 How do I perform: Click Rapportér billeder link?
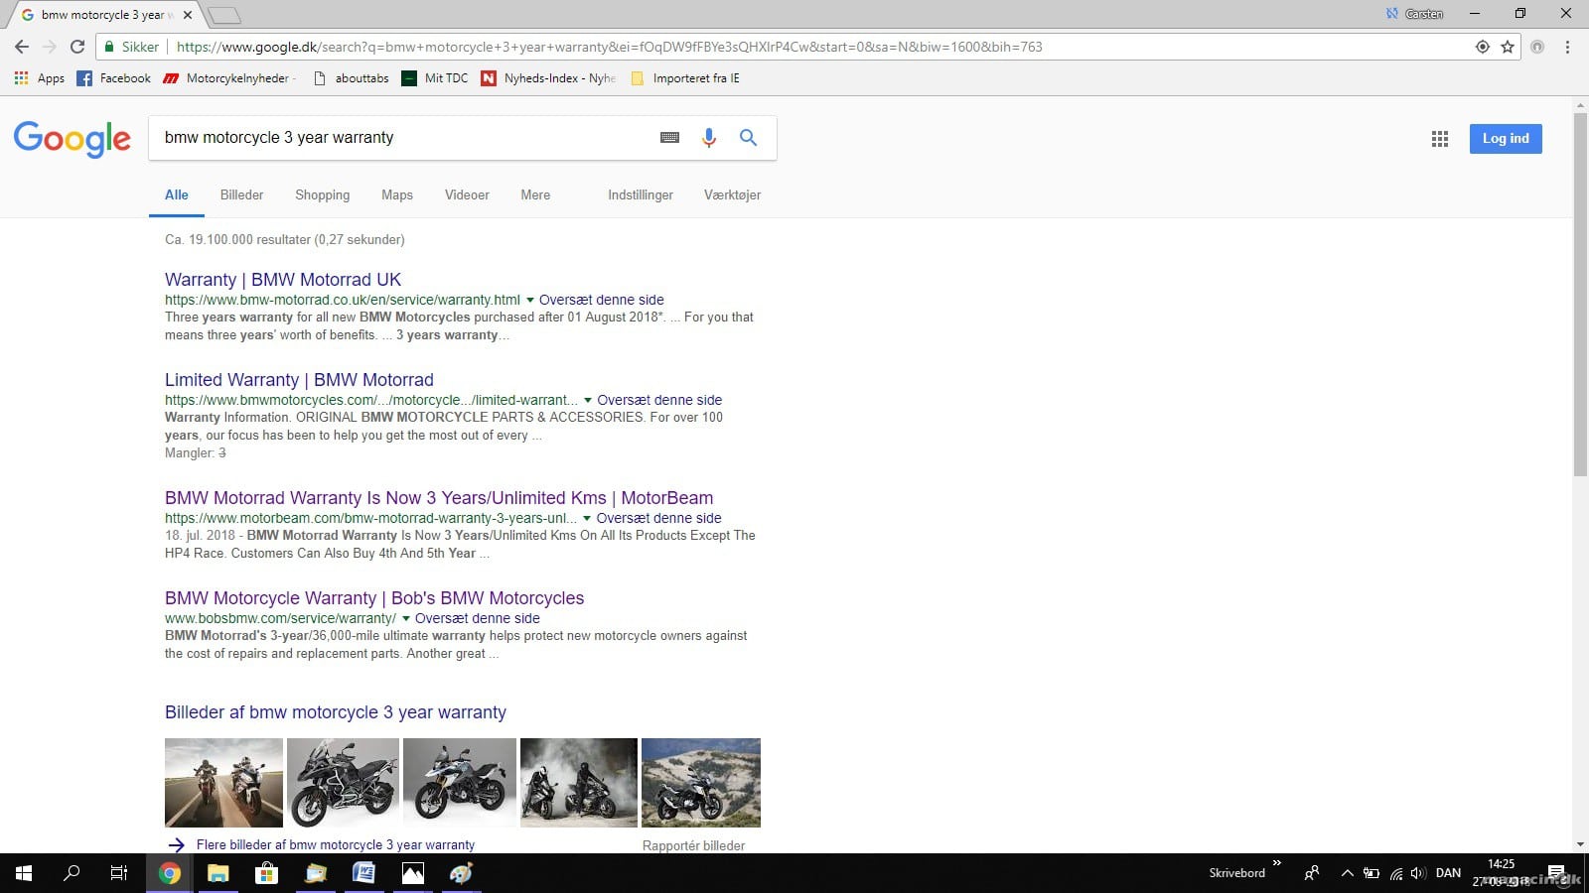693,846
